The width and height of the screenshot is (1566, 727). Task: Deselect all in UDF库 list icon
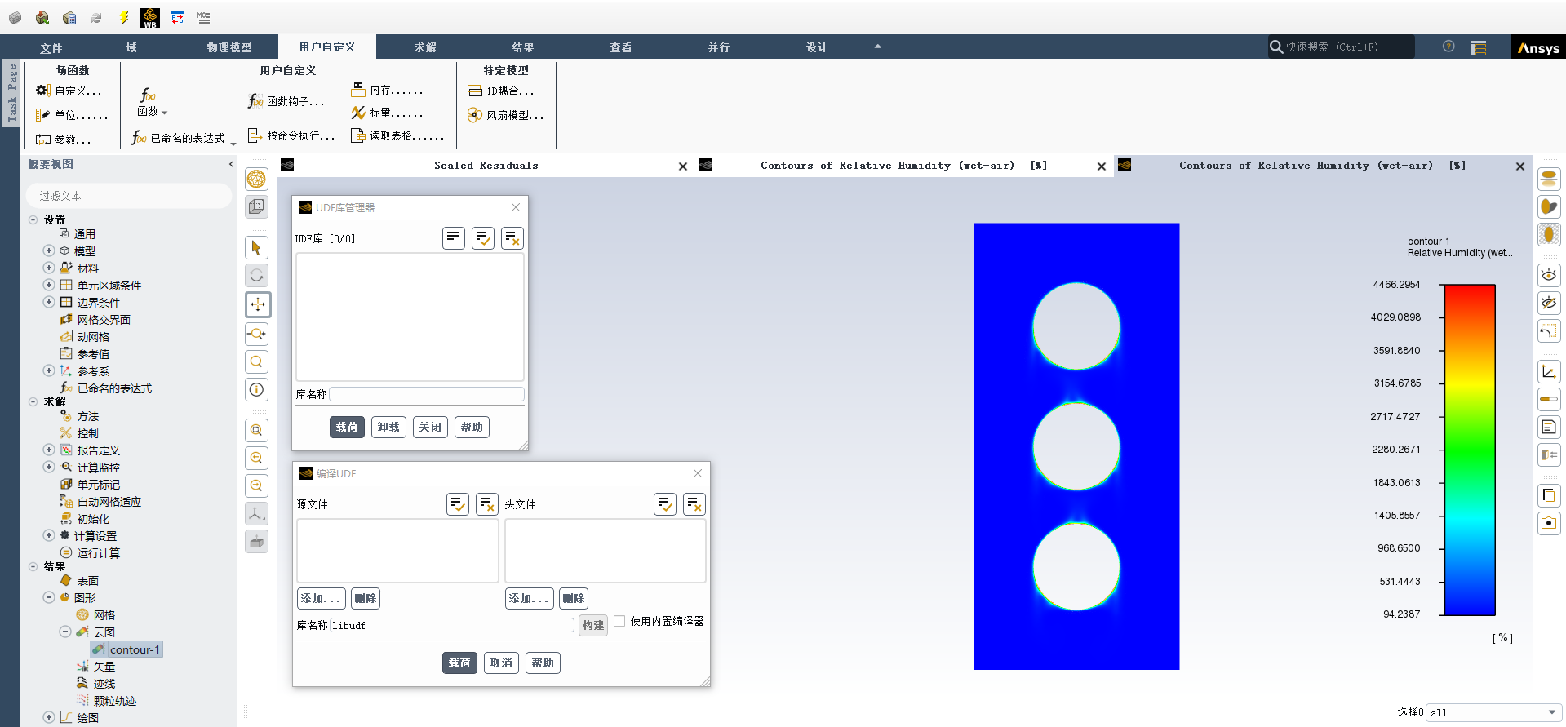tap(512, 238)
